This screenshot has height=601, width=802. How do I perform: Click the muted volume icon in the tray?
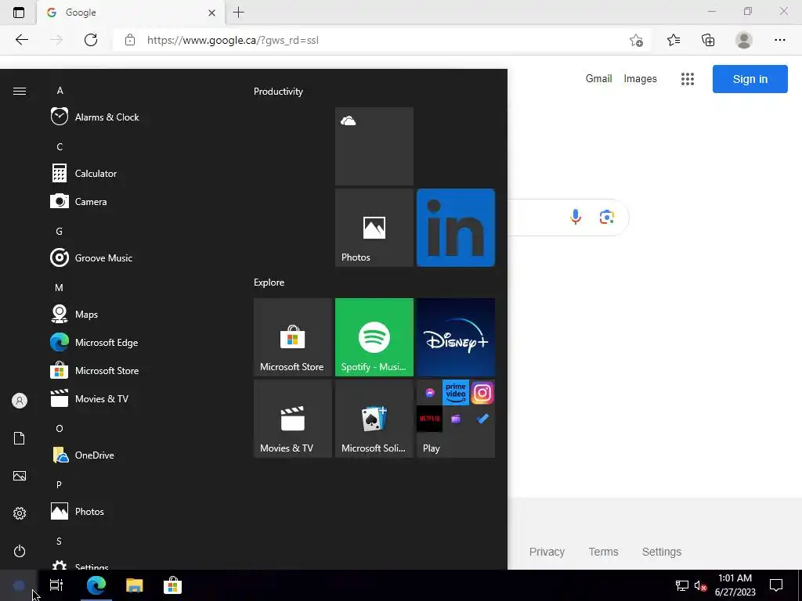pos(700,585)
